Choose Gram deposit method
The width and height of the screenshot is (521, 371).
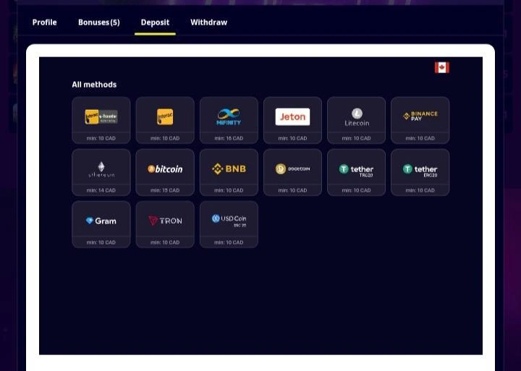[101, 224]
